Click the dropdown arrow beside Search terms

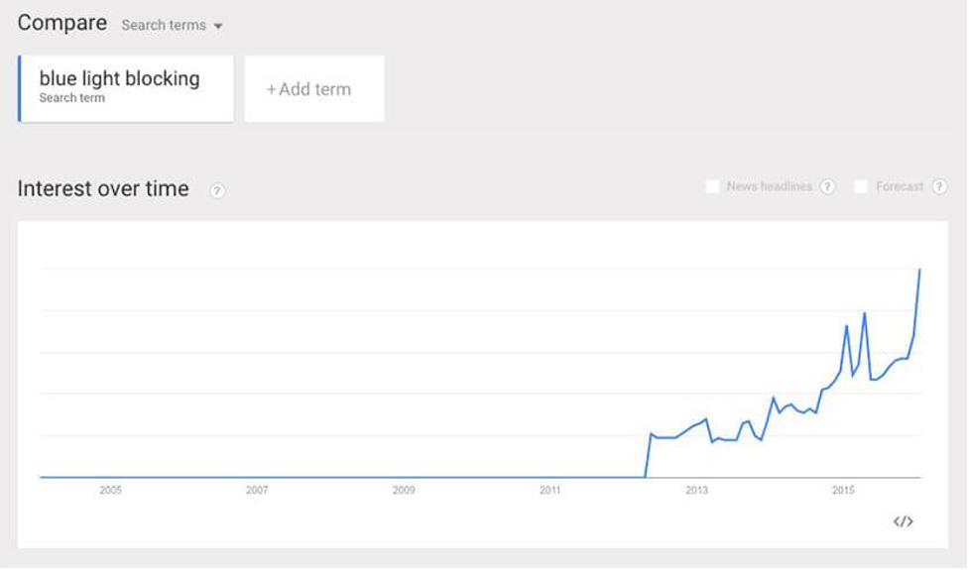click(x=218, y=27)
